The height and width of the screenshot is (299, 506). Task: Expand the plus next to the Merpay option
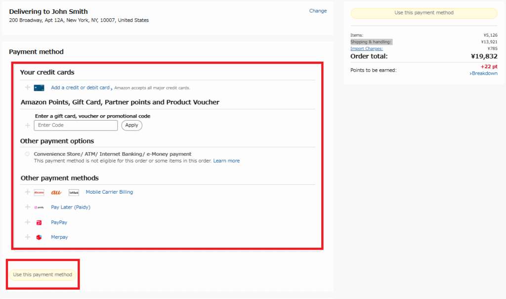point(28,237)
